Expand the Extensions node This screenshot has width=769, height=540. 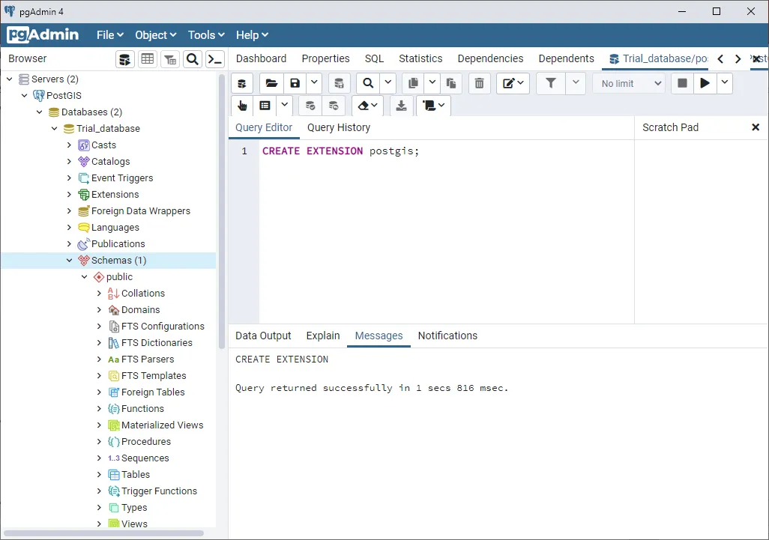coord(69,195)
